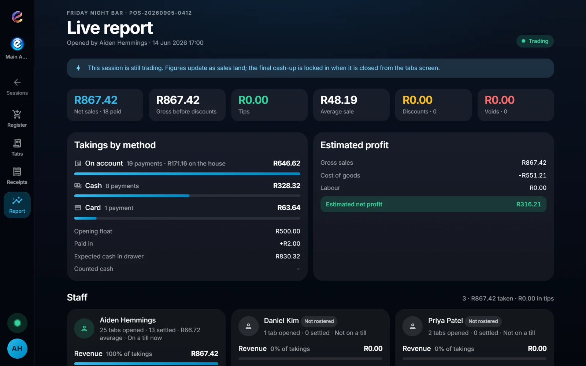Click the Gross sales R867.42 value

point(534,163)
